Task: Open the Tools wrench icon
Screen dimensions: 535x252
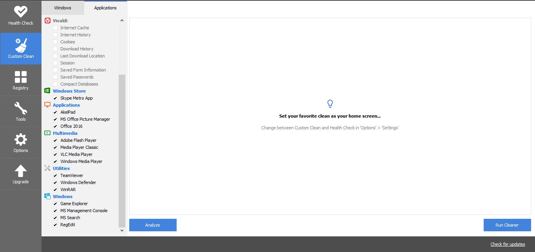Action: click(x=20, y=108)
